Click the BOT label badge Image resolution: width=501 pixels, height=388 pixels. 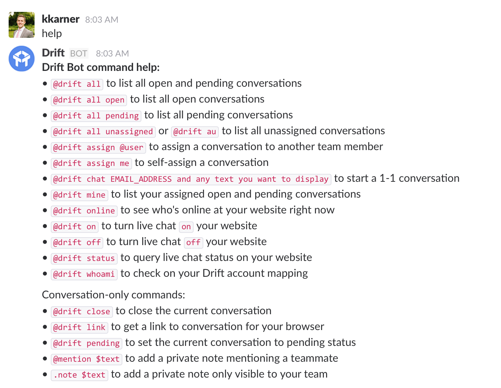click(x=78, y=53)
